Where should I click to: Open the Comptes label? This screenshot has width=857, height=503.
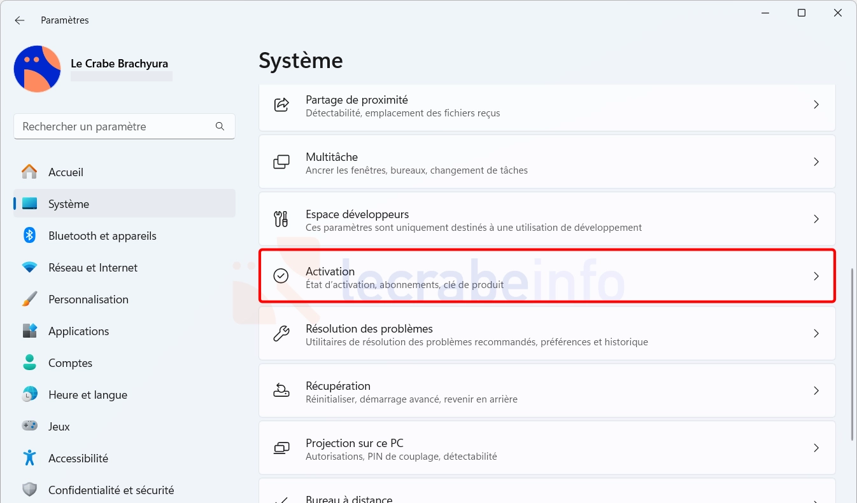tap(71, 363)
